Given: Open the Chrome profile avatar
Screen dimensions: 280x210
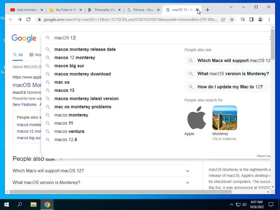Looking at the screenshot, I should pos(260,19).
